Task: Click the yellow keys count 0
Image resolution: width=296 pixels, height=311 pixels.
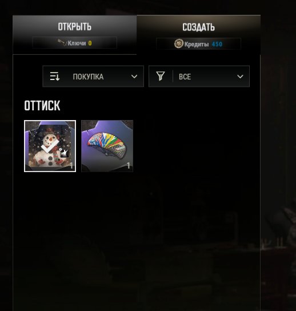Action: point(90,43)
